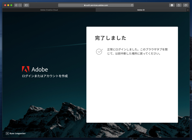This screenshot has width=192, height=140.
Task: Toggle the Safari sidebar button
Action: pos(26,5)
